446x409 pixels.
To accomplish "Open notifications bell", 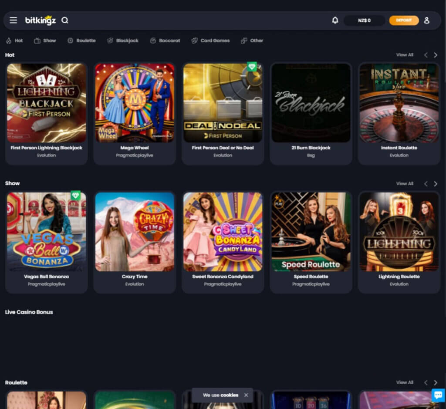I will pyautogui.click(x=335, y=20).
